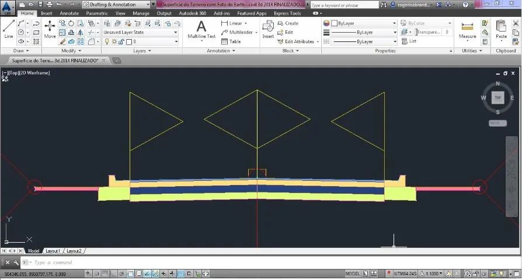Toggle layer 0 freeze sun icon

coord(114,41)
